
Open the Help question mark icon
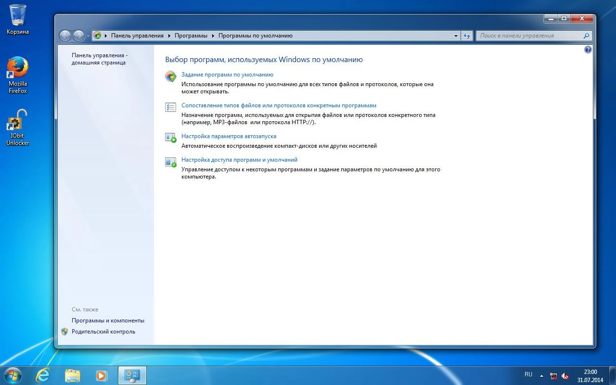pos(588,50)
